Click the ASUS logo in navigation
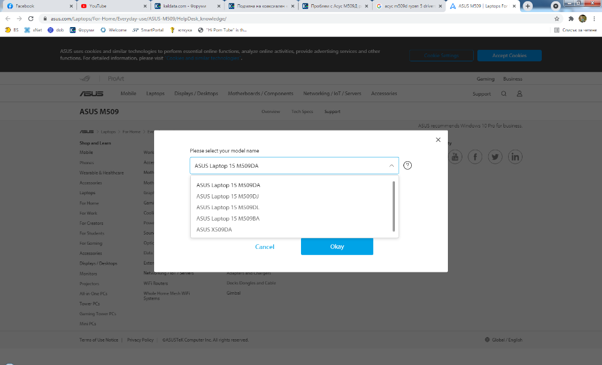Viewport: 602px width, 365px height. [92, 94]
